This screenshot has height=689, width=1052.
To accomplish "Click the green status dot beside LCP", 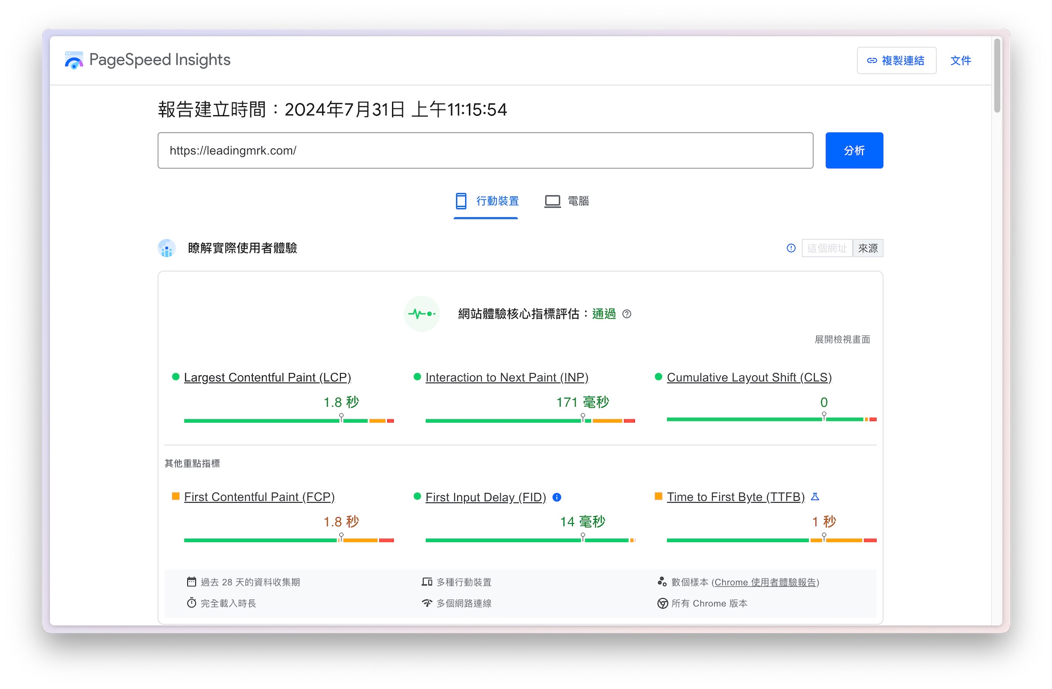I will pos(176,377).
